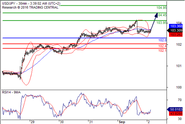Click the Sep date marker on time axis

(122, 122)
